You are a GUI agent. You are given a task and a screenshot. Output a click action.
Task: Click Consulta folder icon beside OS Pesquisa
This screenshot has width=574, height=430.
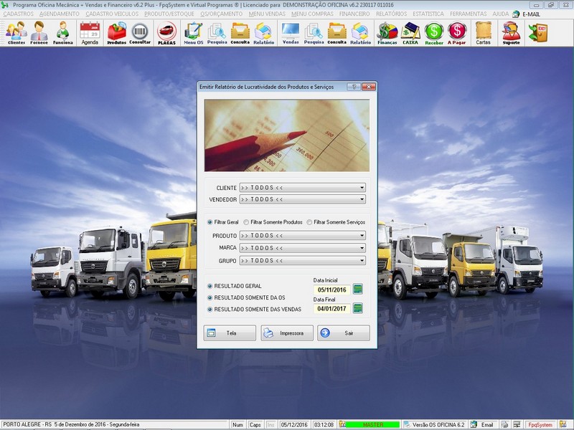click(x=240, y=33)
